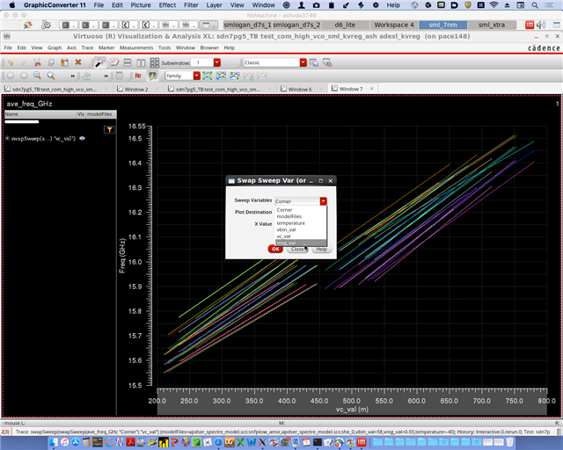
Task: Select vreg_val from the sweep variables list
Action: pyautogui.click(x=286, y=243)
